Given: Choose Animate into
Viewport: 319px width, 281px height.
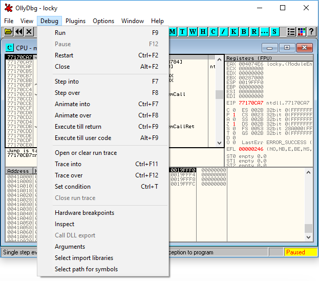Looking at the screenshot, I should click(x=103, y=104).
